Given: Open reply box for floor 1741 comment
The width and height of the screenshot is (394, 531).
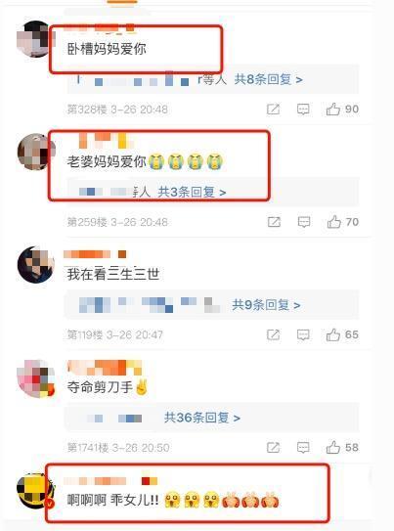Looking at the screenshot, I should click(303, 448).
